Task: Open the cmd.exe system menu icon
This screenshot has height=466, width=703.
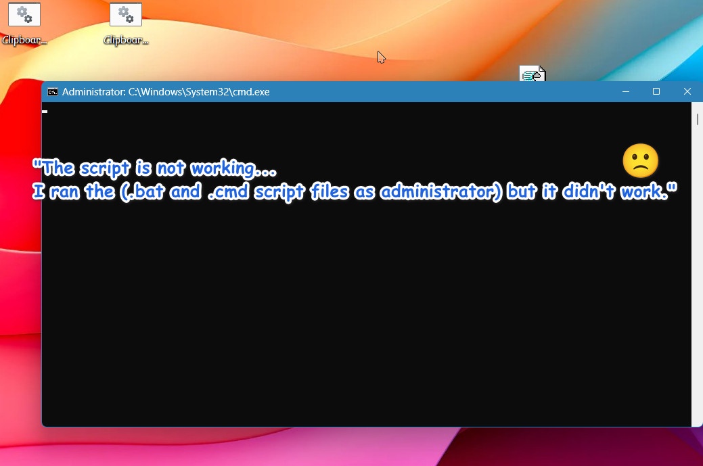Action: (53, 92)
